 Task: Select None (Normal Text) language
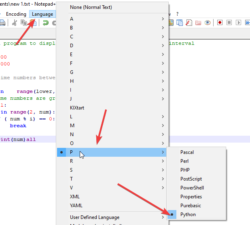point(112,7)
